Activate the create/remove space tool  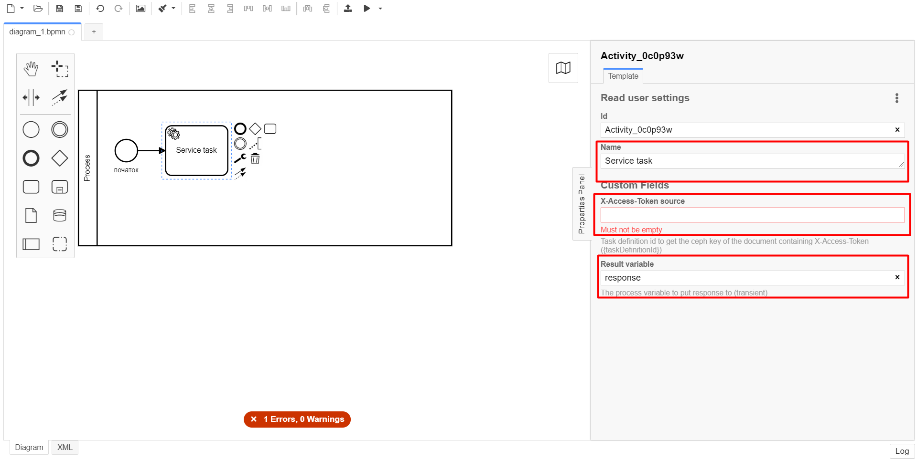[31, 97]
